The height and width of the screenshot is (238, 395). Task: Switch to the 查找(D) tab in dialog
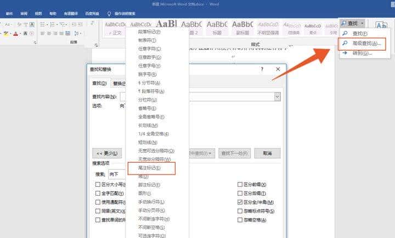(99, 83)
